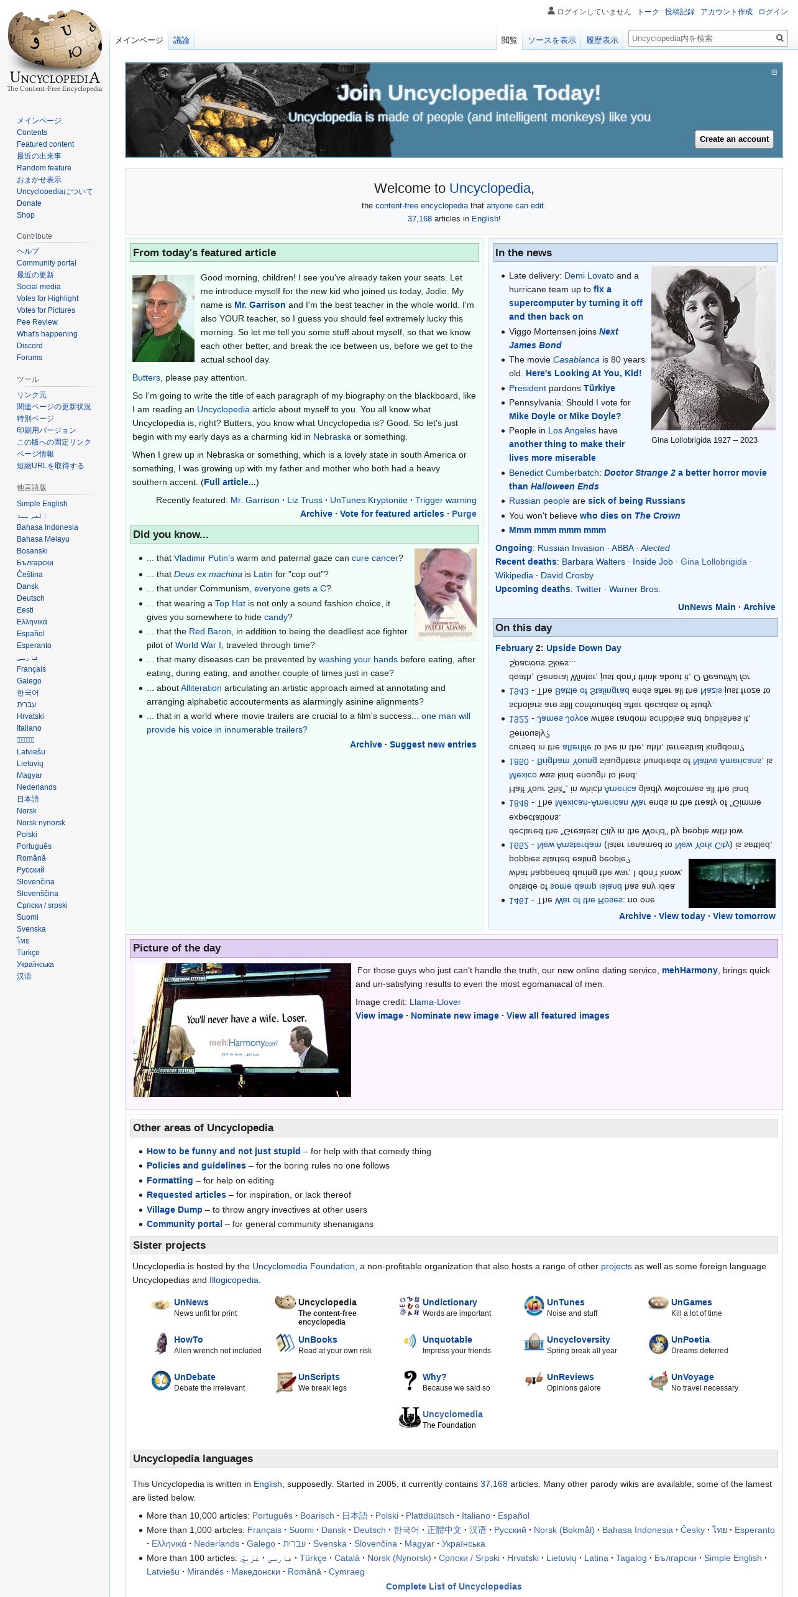
Task: Click the Mike Doyle or Mike Doyle? headline
Action: [565, 416]
